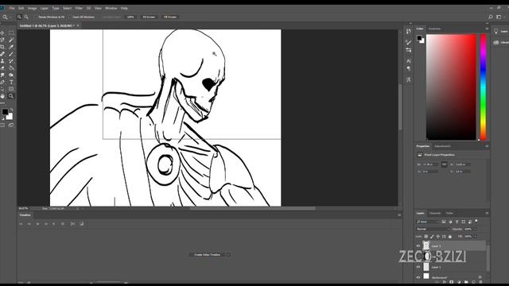
Task: Select the Lasso tool
Action: click(2, 40)
